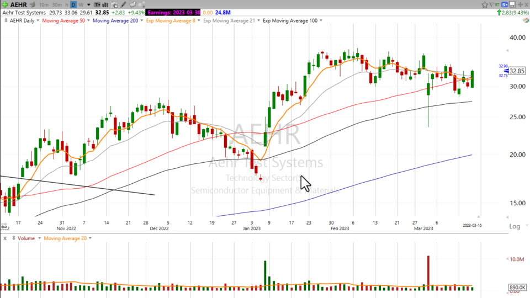
Task: Click the add indicator list icon
Action: 114,5
